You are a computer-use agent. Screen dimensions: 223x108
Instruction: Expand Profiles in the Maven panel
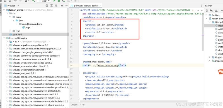pyautogui.click(x=206, y=15)
